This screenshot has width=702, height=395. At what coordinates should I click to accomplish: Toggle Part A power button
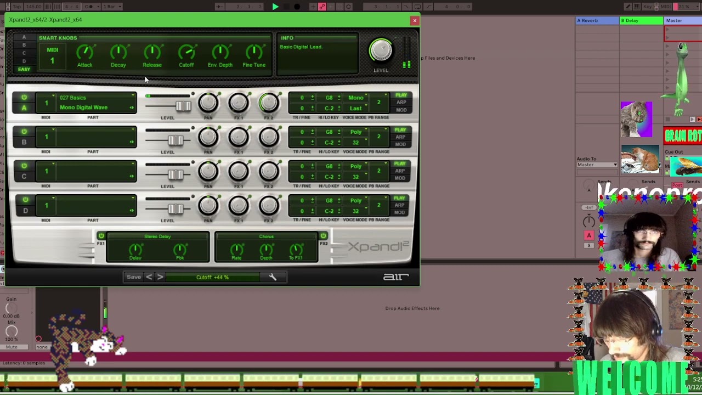click(x=24, y=97)
